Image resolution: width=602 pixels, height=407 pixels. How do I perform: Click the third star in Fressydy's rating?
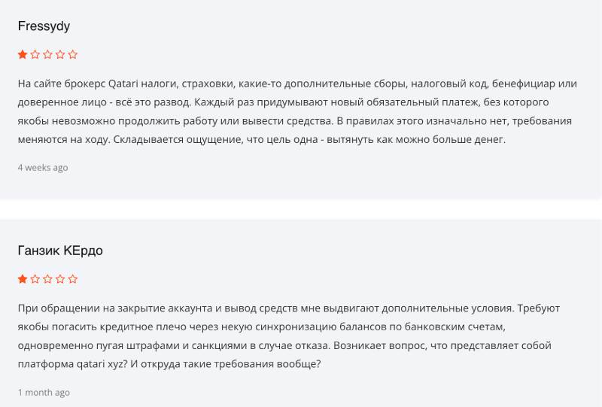click(47, 54)
